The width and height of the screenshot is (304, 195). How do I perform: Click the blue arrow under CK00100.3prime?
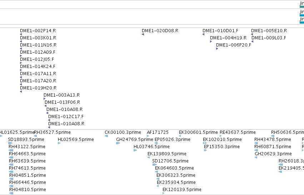[x=106, y=136]
